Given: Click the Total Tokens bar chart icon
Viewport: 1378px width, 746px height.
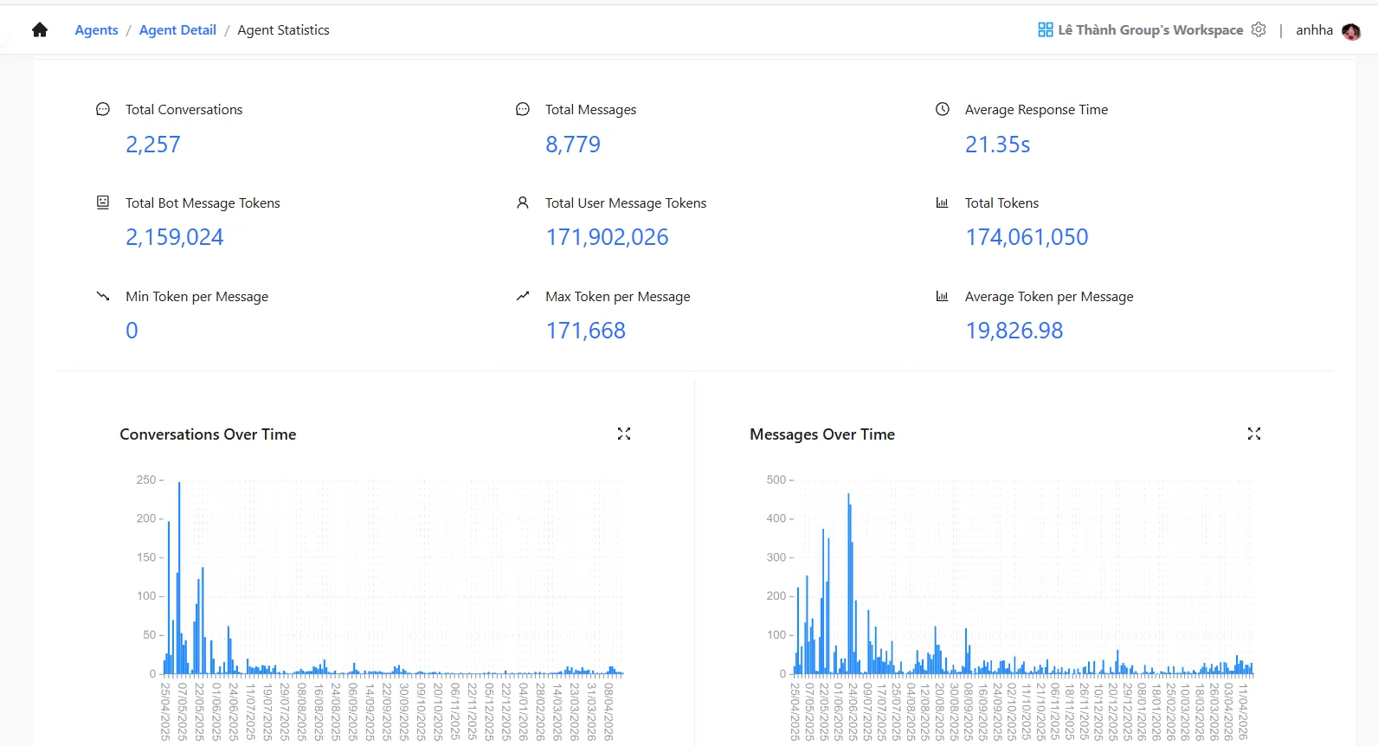Looking at the screenshot, I should [943, 203].
